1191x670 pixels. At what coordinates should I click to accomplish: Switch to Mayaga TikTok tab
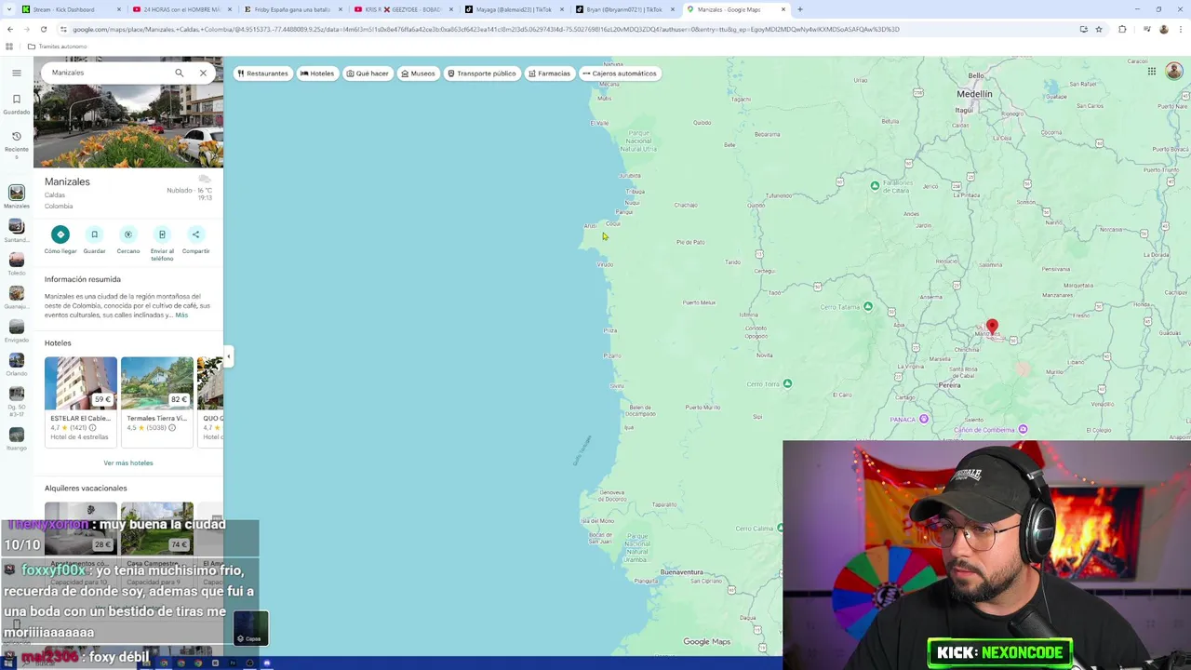point(514,9)
